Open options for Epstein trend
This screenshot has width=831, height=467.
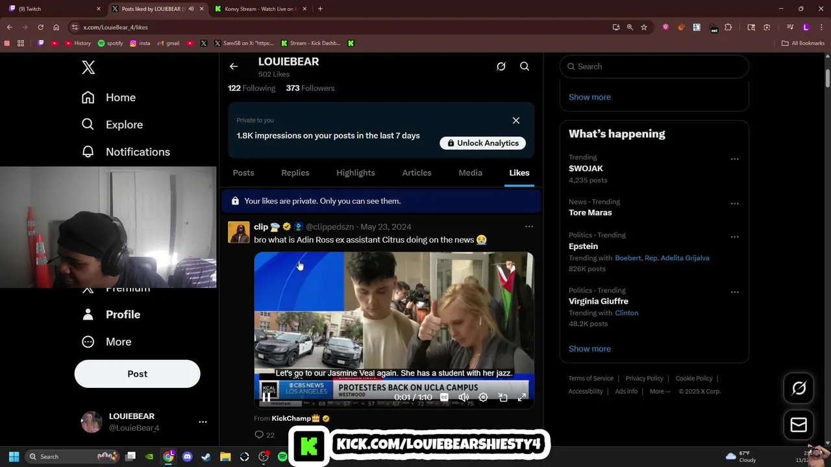(x=734, y=237)
